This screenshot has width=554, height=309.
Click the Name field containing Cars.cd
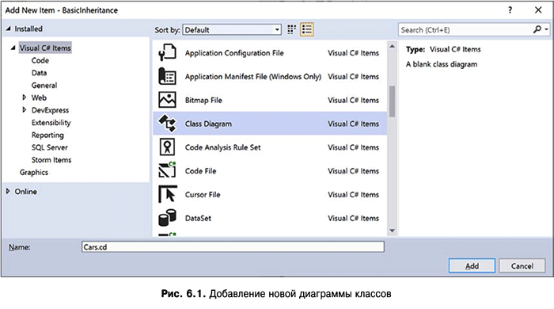[233, 246]
